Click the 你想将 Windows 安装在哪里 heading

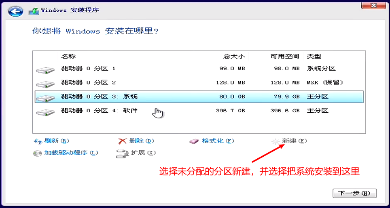click(95, 32)
